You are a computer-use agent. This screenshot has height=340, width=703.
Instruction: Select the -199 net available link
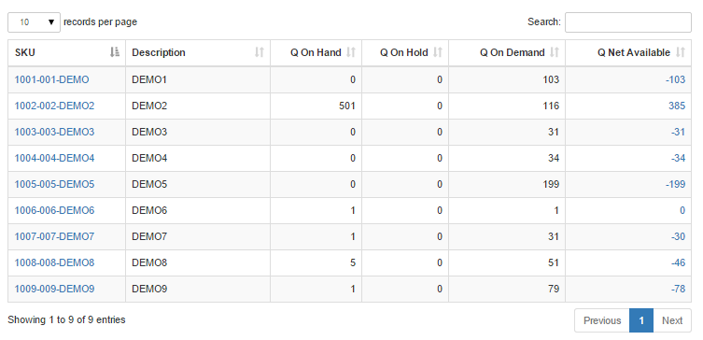point(676,184)
